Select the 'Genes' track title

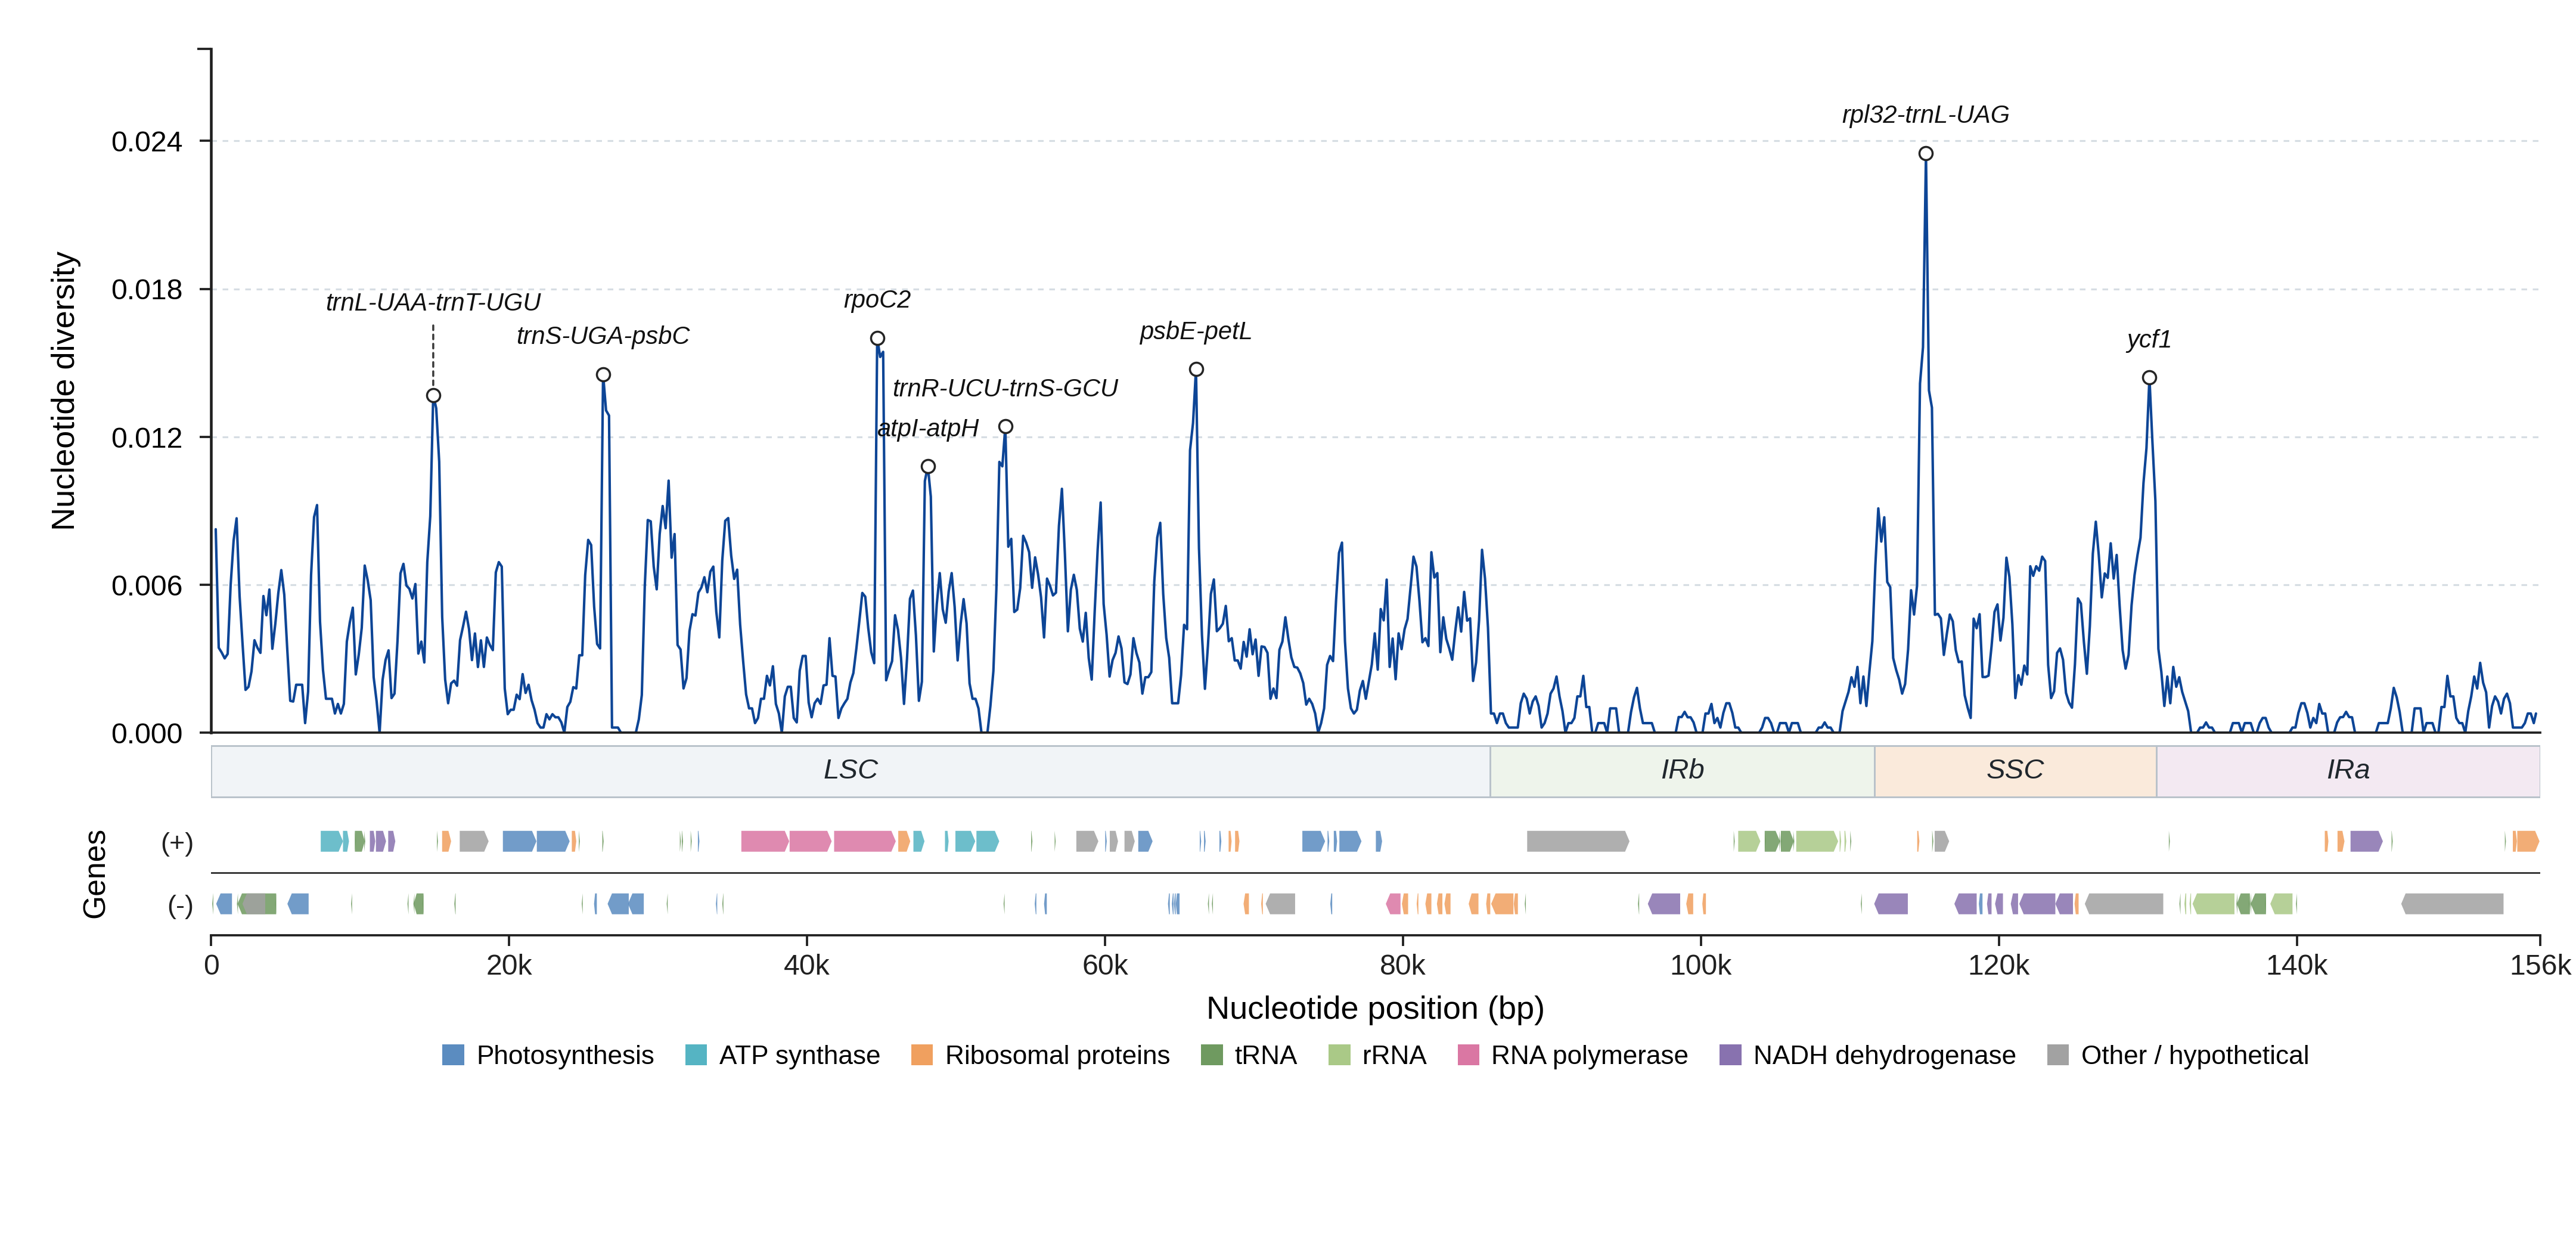point(94,874)
